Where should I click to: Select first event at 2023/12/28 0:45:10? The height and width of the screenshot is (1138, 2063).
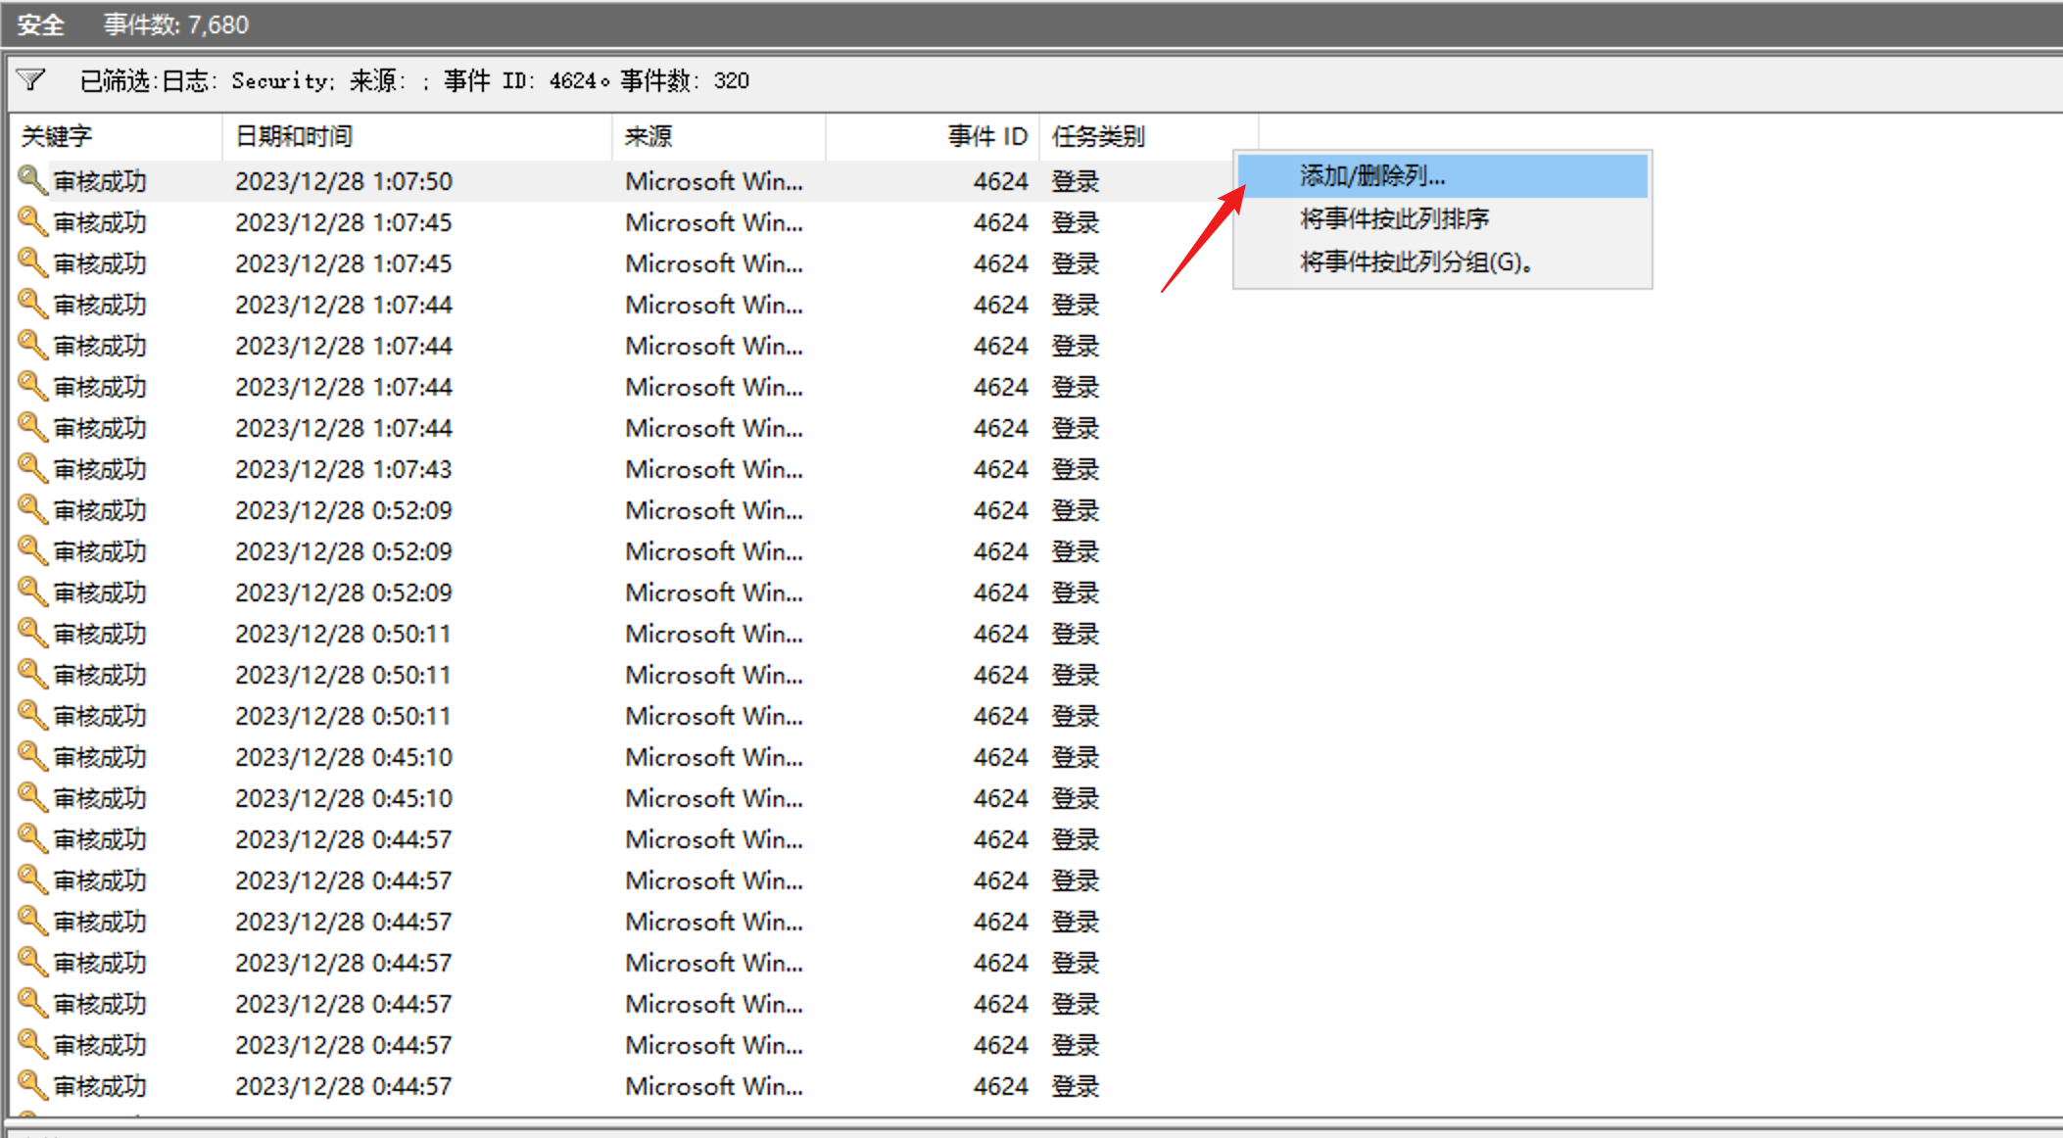pos(343,757)
